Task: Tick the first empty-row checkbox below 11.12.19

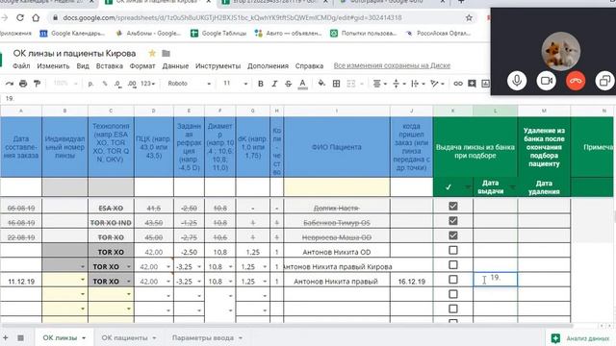Action: click(453, 294)
